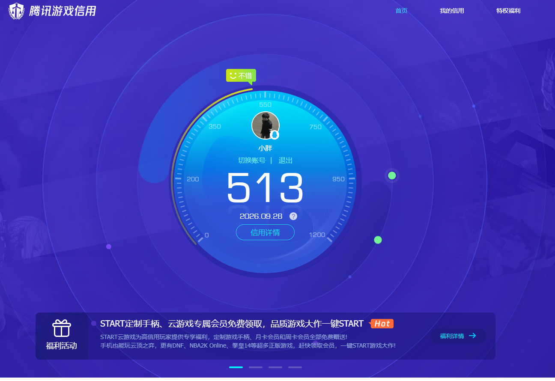The height and width of the screenshot is (381, 555).
Task: Click the credit score 513
Action: 265,188
